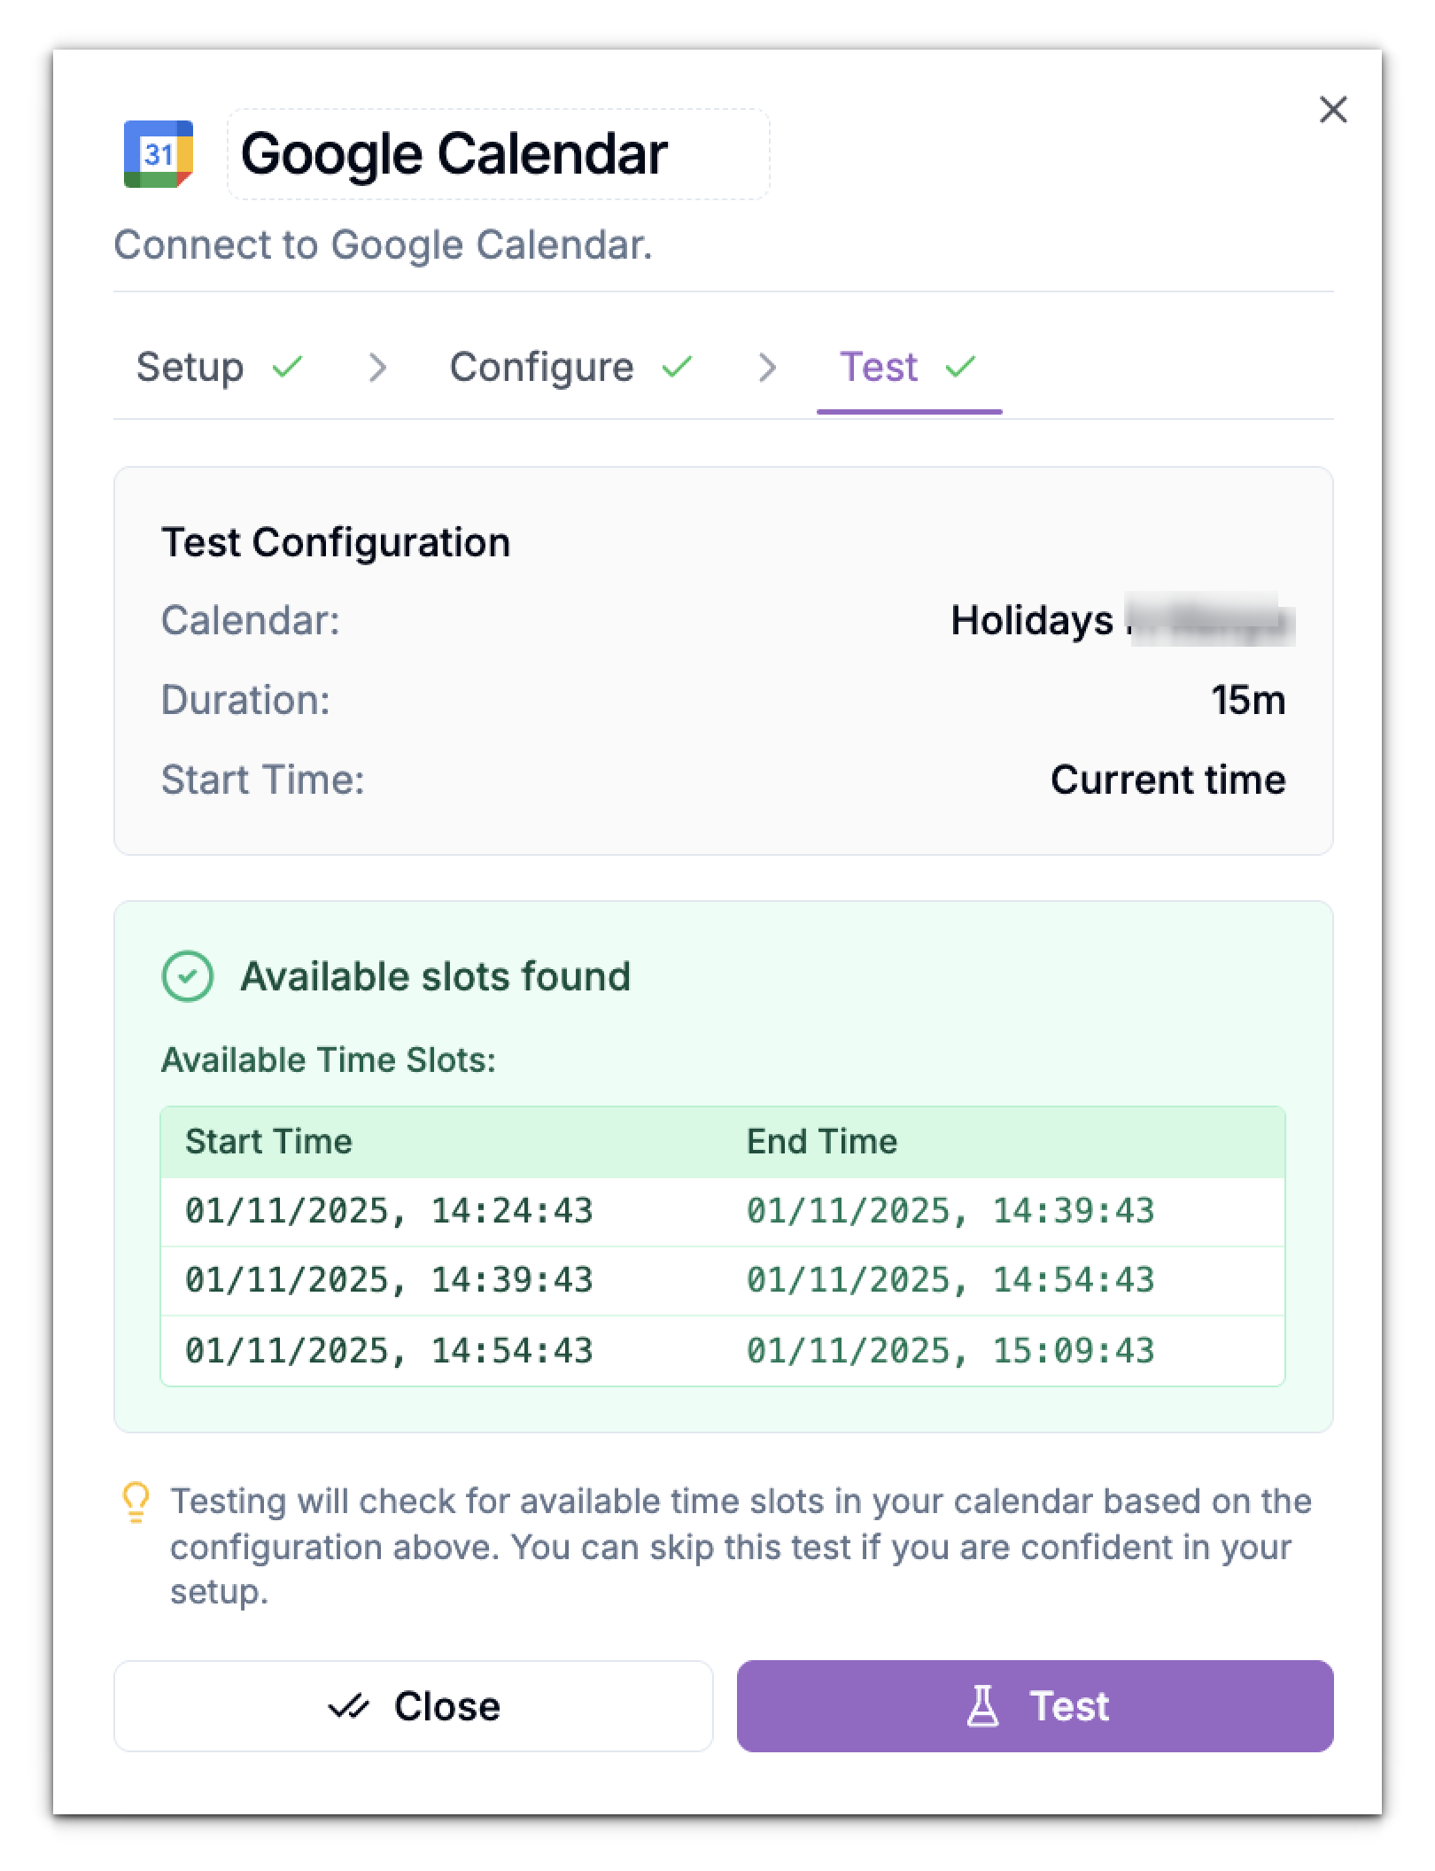The image size is (1435, 1871).
Task: Switch to the Setup tab
Action: pyautogui.click(x=190, y=367)
